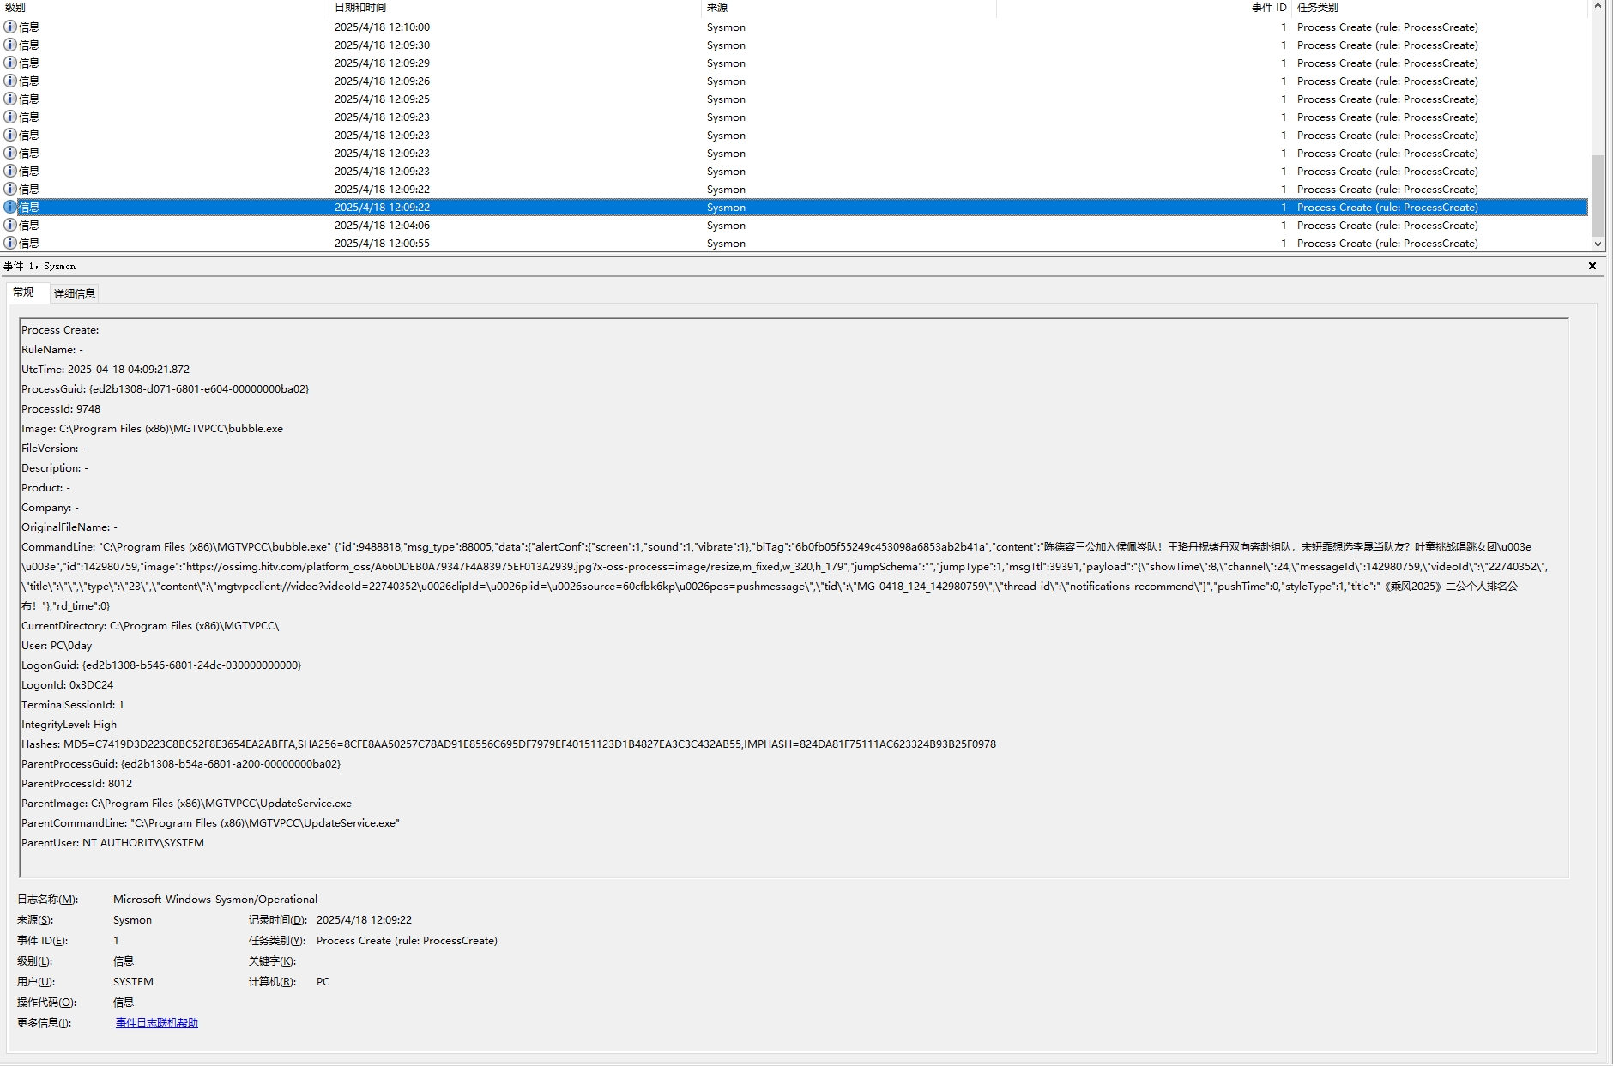Click the info icon in the highlighted event row
This screenshot has height=1066, width=1613.
click(10, 207)
